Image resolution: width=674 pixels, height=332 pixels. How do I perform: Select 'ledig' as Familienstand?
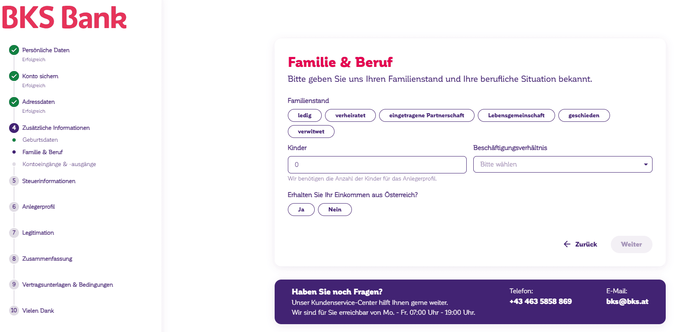pyautogui.click(x=305, y=115)
